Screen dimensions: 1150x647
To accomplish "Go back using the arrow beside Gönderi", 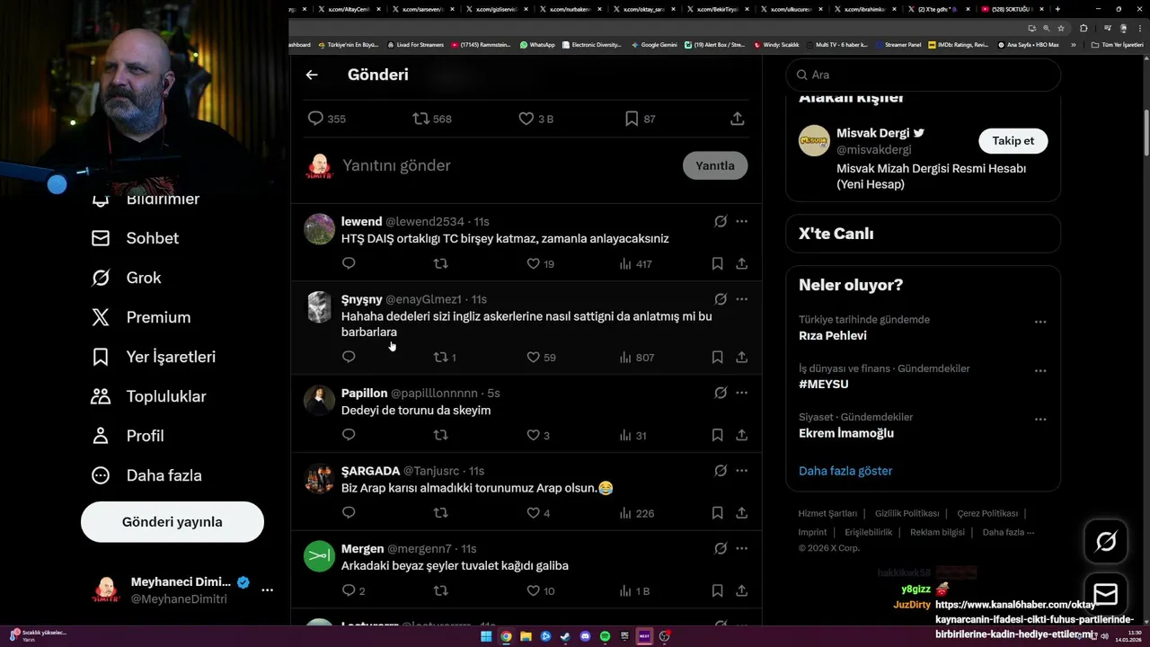I will (x=312, y=75).
